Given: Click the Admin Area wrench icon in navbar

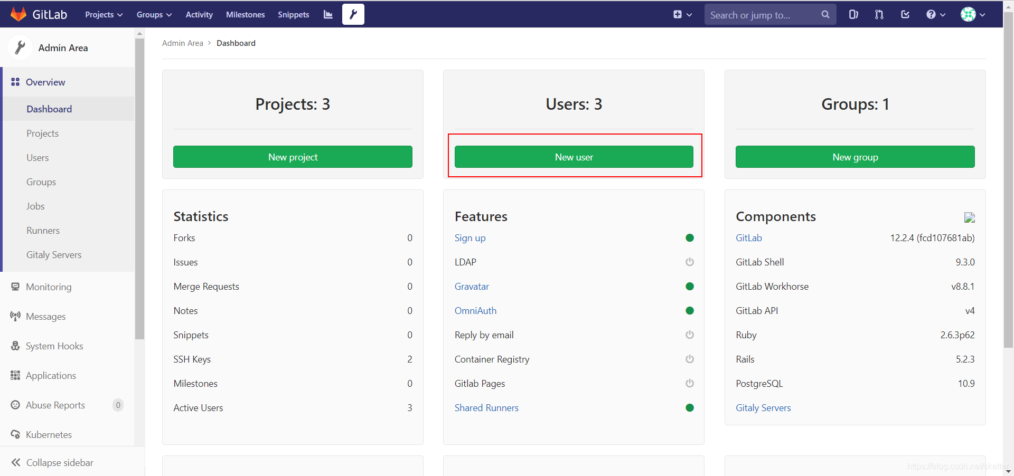Looking at the screenshot, I should (x=353, y=14).
